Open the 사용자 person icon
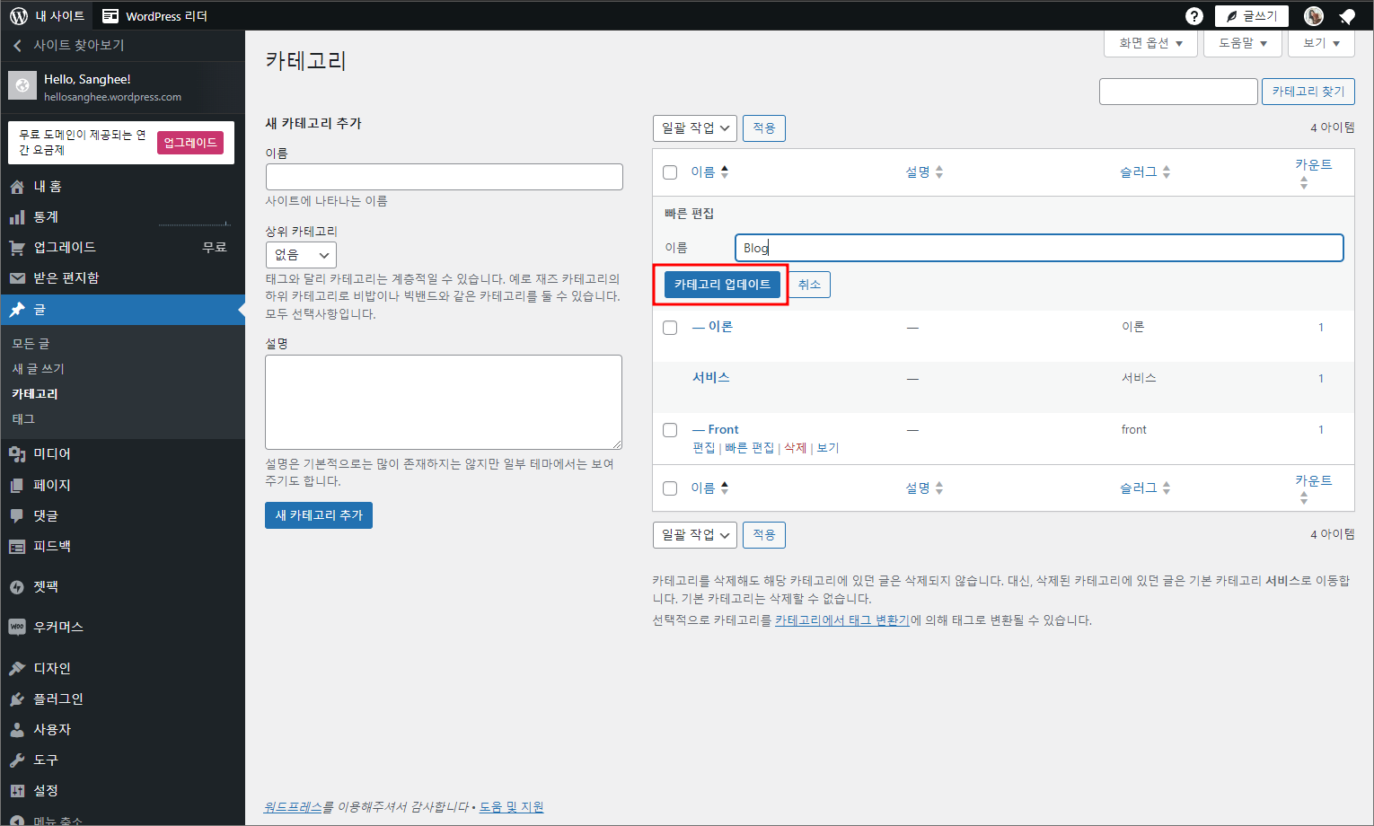The width and height of the screenshot is (1374, 826). pyautogui.click(x=17, y=729)
